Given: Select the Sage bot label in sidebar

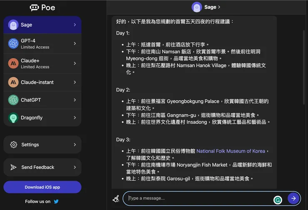Looking at the screenshot, I should pos(26,25).
